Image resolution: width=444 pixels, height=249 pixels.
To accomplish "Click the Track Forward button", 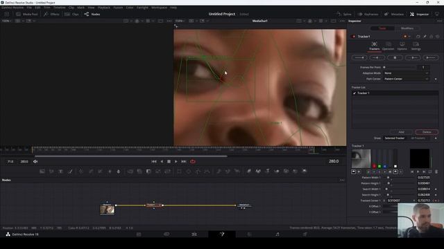I will 431,57.
